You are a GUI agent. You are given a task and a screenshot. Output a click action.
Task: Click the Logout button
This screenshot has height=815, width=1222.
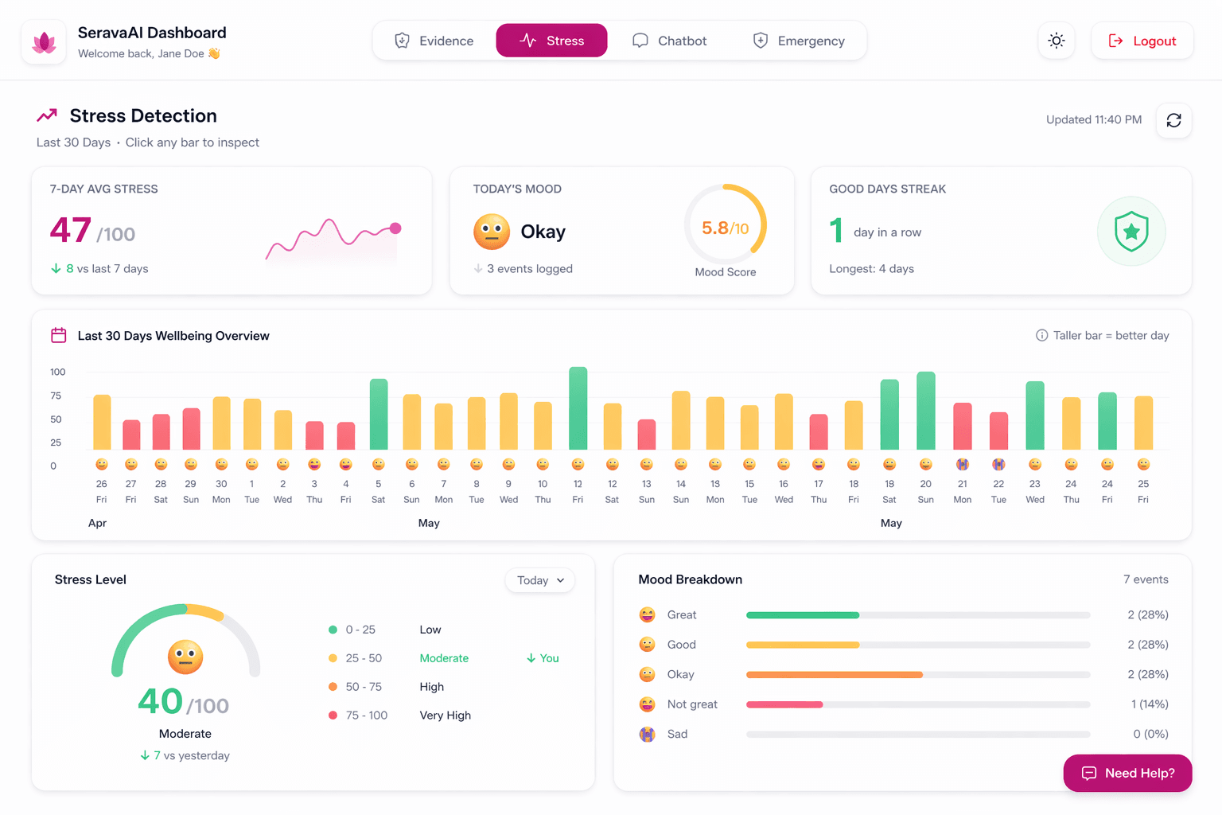(1142, 41)
